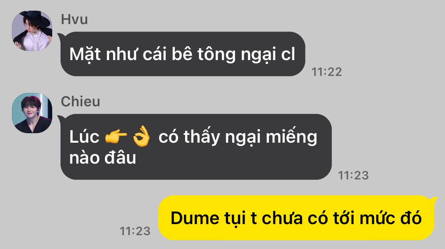Click the word "Lúc" in Chieu's message
Screen dimensions: 445x249
pos(84,137)
